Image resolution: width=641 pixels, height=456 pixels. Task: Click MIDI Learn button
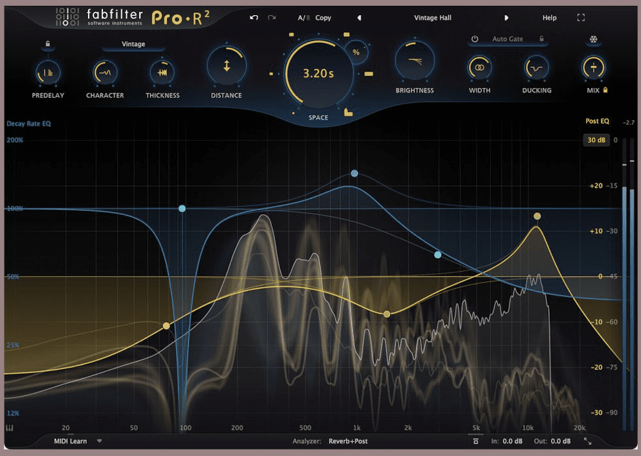point(70,442)
